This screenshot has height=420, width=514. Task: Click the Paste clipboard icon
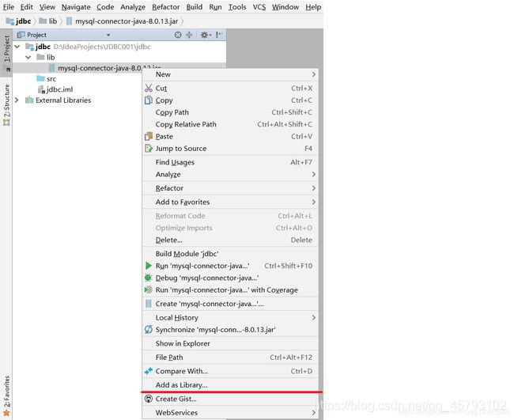pos(149,136)
